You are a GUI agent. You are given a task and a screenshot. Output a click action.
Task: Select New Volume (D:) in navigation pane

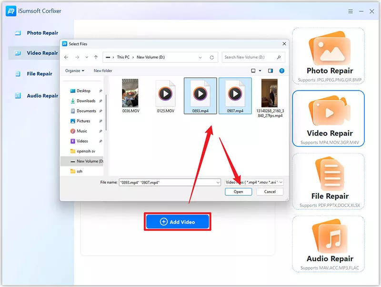pos(82,161)
